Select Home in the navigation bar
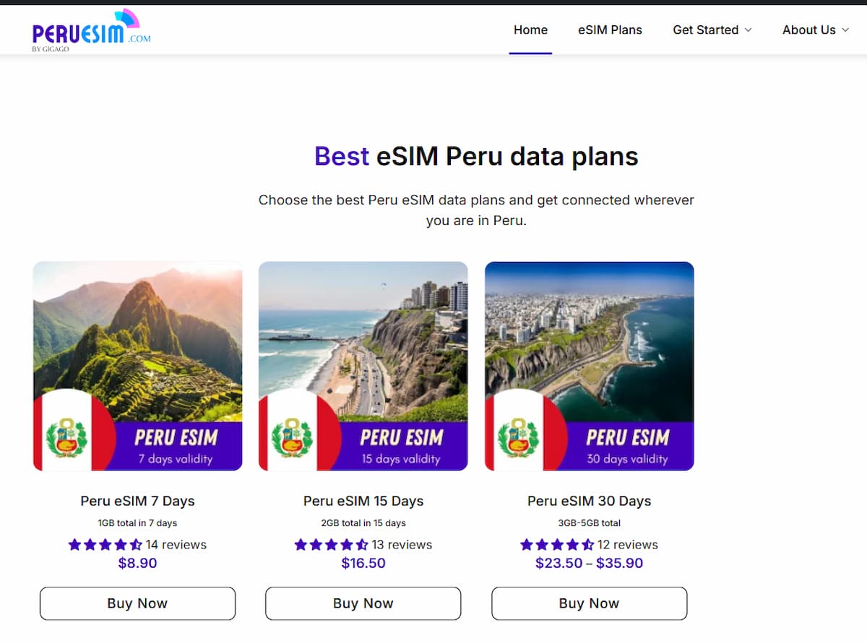 click(x=530, y=30)
